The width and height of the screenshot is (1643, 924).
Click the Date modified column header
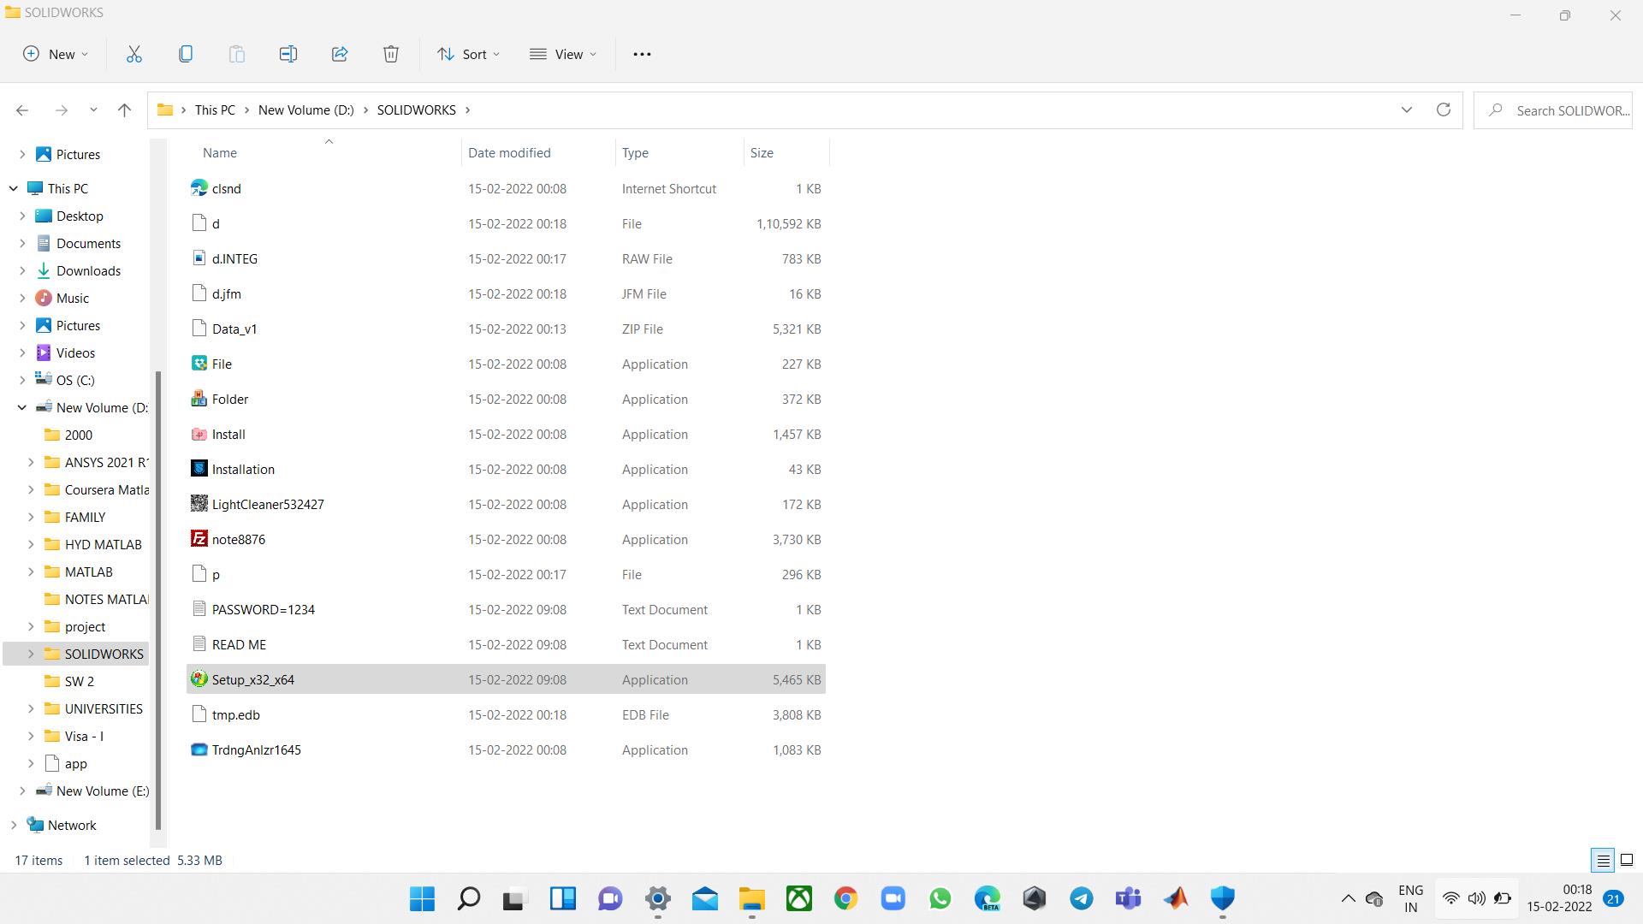tap(509, 152)
